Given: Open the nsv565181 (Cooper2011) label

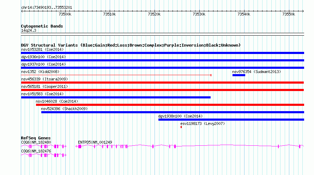Looking at the screenshot, I should [44, 86].
